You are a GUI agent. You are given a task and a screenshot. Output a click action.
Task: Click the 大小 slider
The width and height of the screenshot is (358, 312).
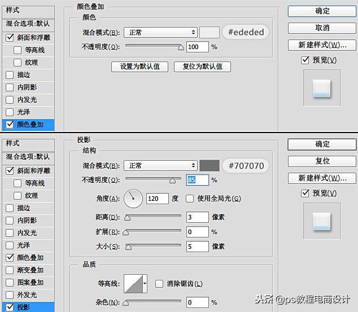(153, 246)
